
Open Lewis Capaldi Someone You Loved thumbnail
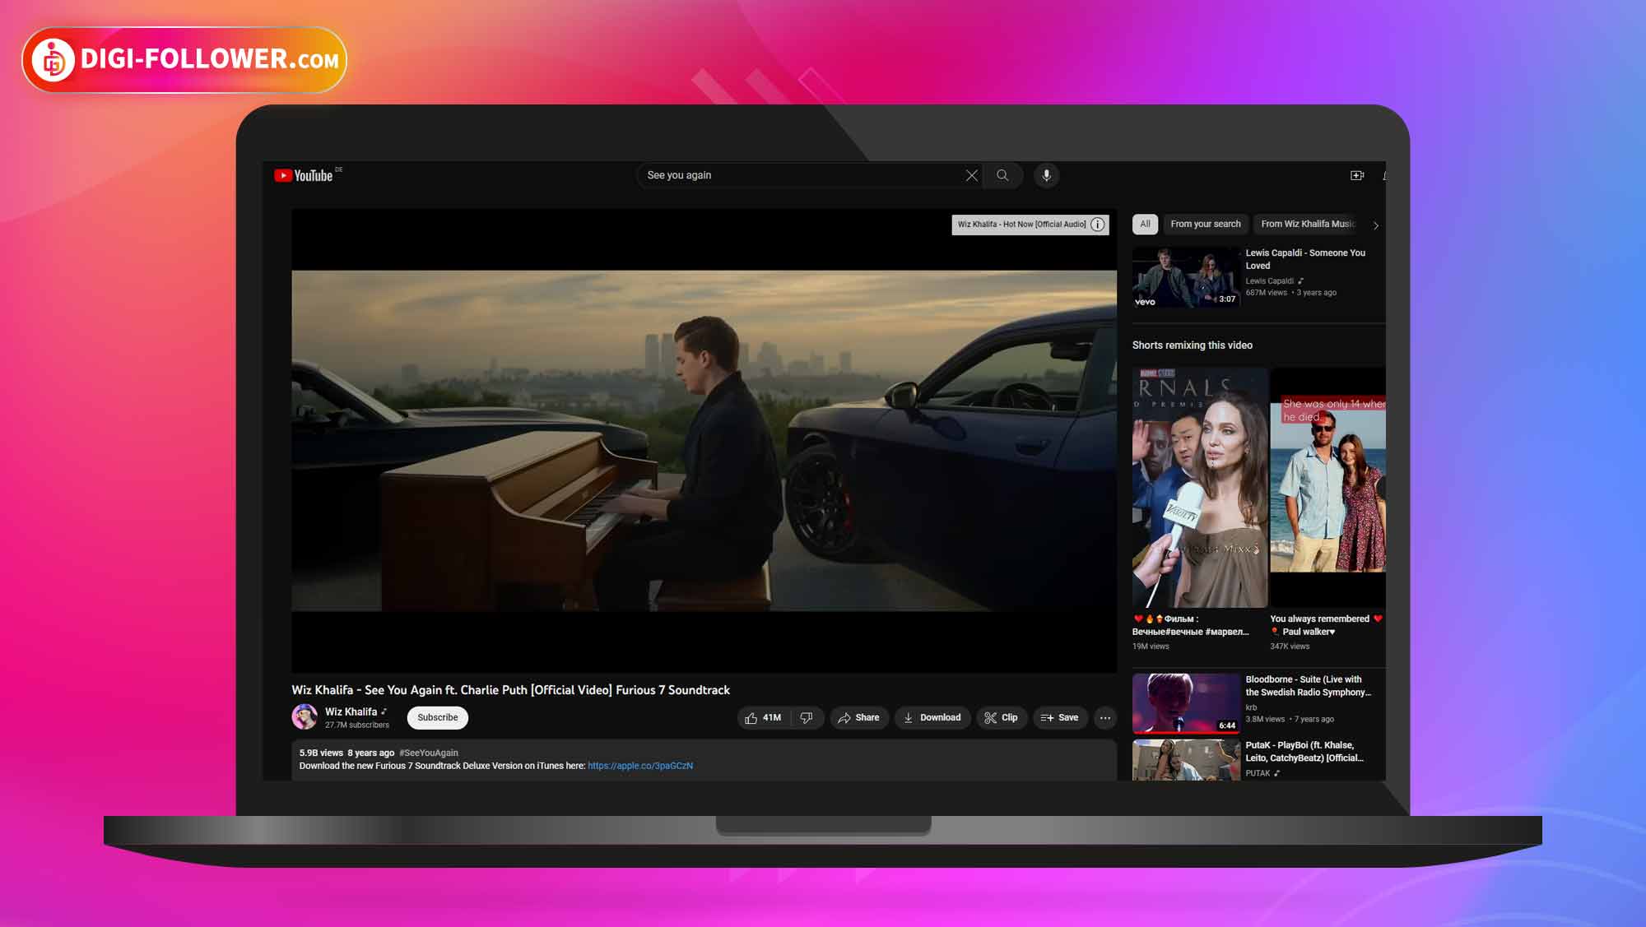[x=1186, y=278]
